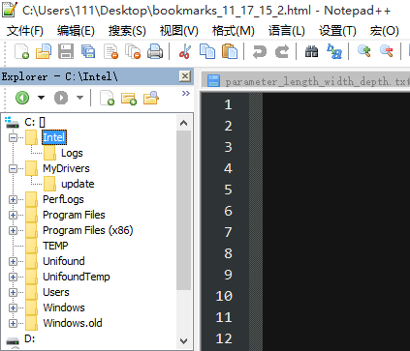Click line number 10 in the margin
The height and width of the screenshot is (351, 410).
[224, 296]
